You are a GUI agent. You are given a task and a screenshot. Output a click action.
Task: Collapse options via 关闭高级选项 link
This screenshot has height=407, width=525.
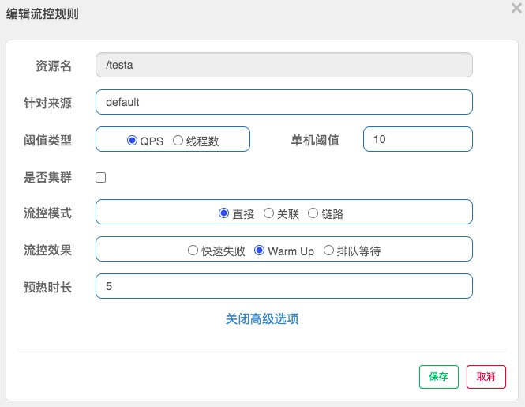coord(262,318)
